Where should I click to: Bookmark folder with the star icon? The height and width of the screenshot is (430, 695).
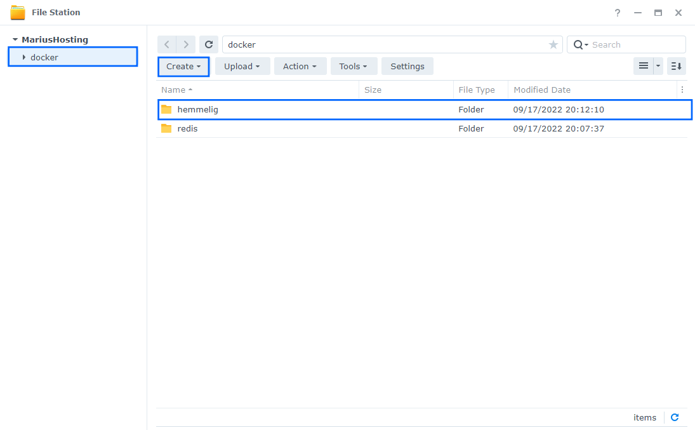553,44
